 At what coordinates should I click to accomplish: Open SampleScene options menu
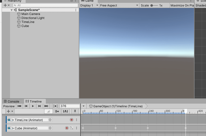(x=76, y=10)
